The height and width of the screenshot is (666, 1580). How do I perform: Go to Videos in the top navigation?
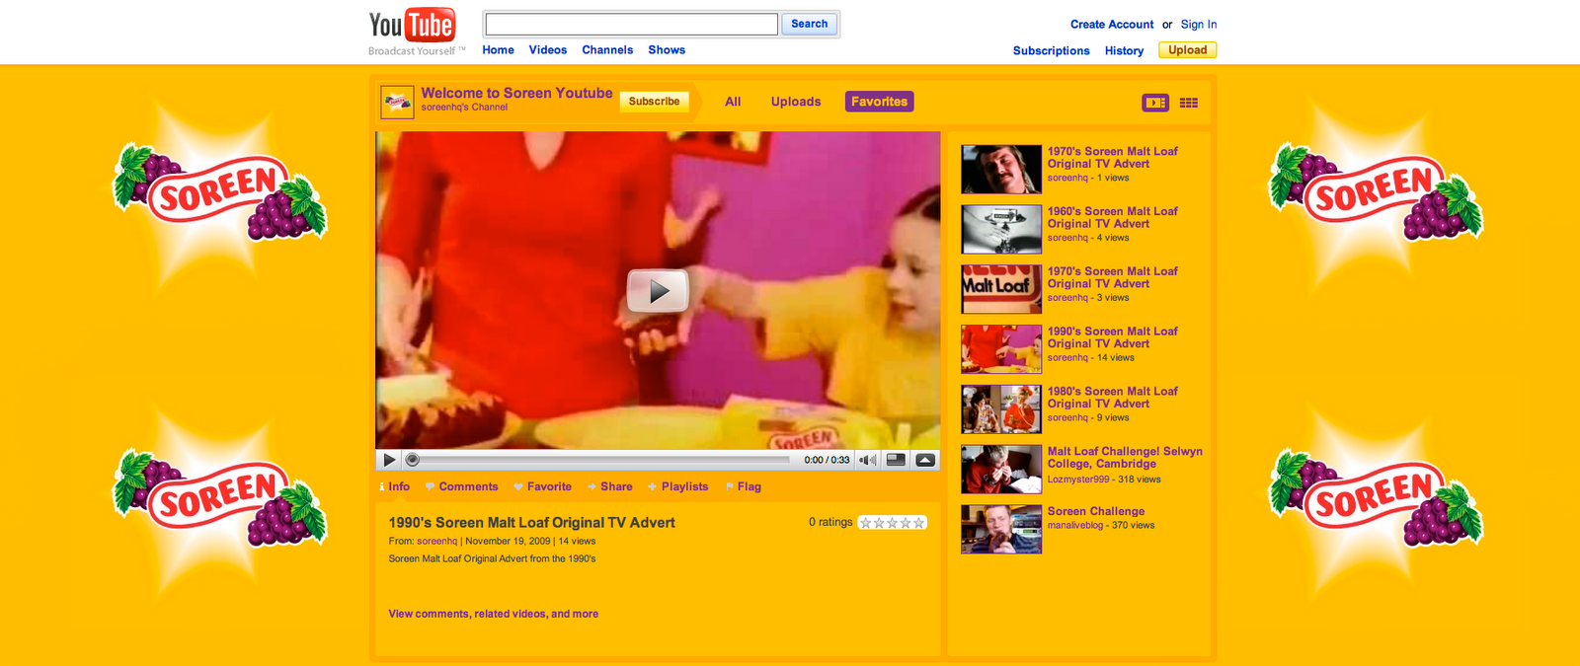tap(548, 49)
